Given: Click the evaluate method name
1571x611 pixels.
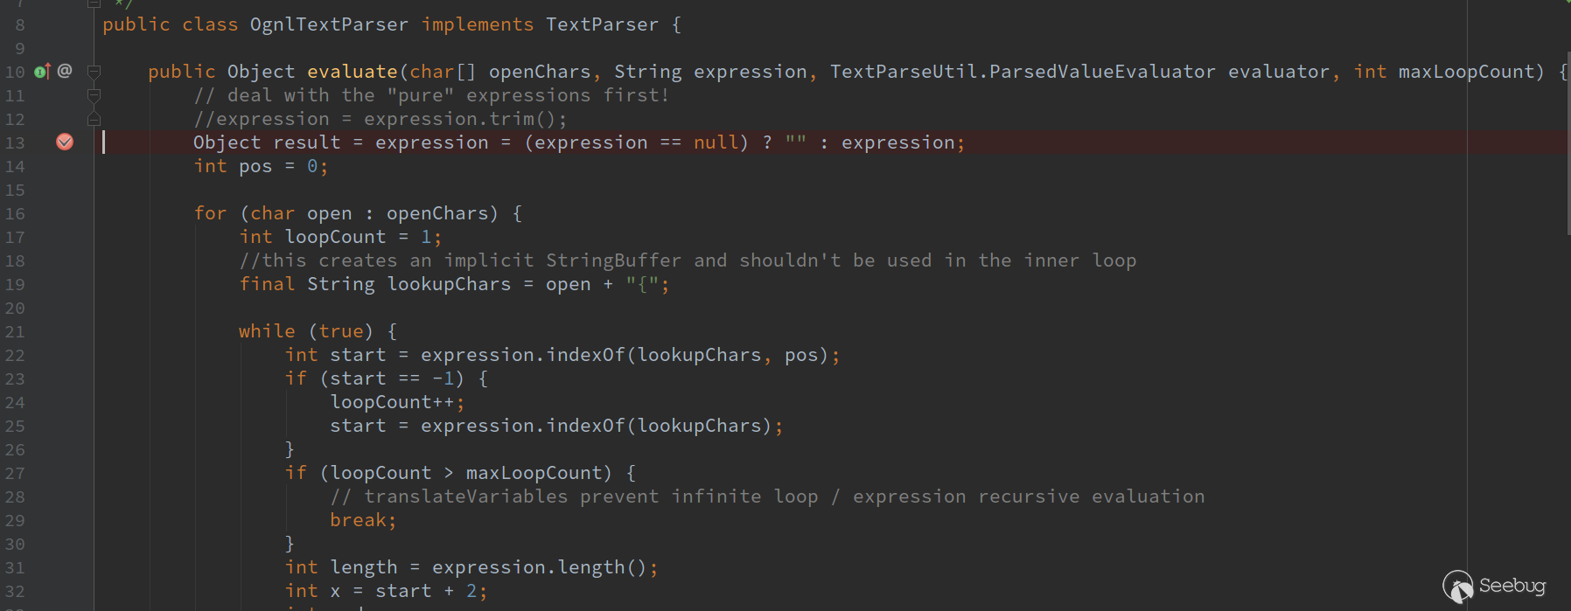Looking at the screenshot, I should (352, 72).
